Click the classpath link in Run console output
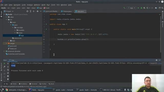The height and width of the screenshot is (92, 164). point(160,63)
